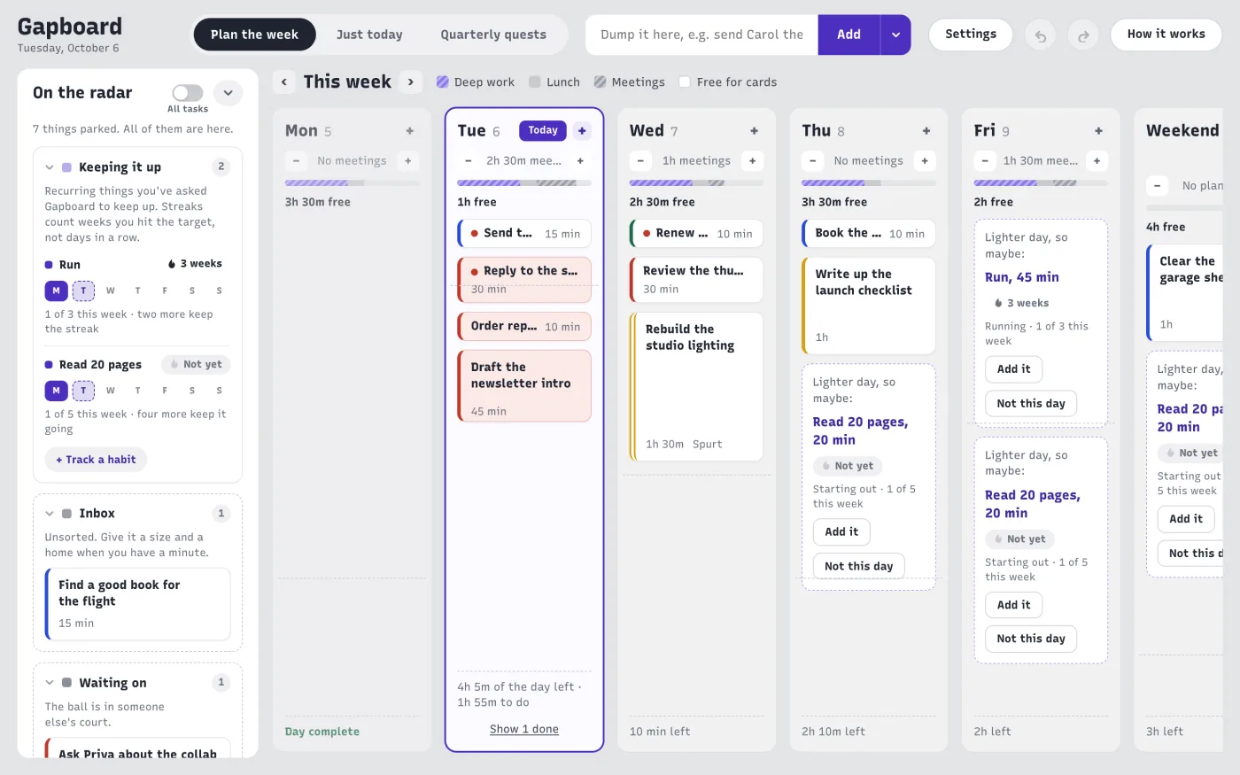Image resolution: width=1240 pixels, height=775 pixels.
Task: Add a card to Monday plus icon
Action: [x=410, y=131]
